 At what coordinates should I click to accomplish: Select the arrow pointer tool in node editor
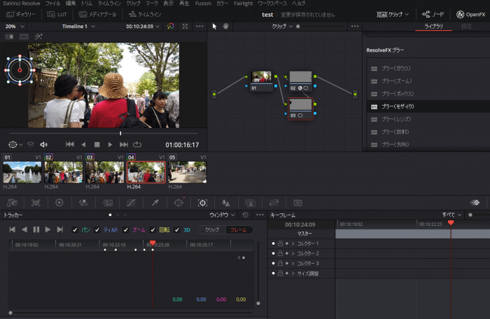[214, 27]
